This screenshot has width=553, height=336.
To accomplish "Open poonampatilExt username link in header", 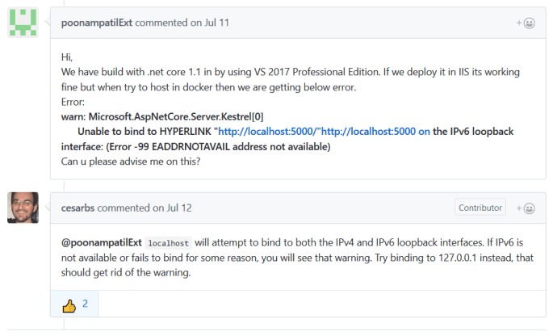I will [x=97, y=23].
